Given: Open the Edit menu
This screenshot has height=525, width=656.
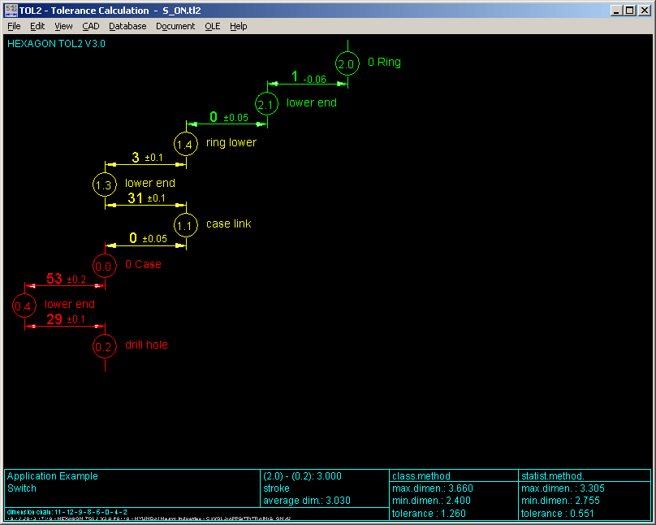Looking at the screenshot, I should pyautogui.click(x=37, y=26).
